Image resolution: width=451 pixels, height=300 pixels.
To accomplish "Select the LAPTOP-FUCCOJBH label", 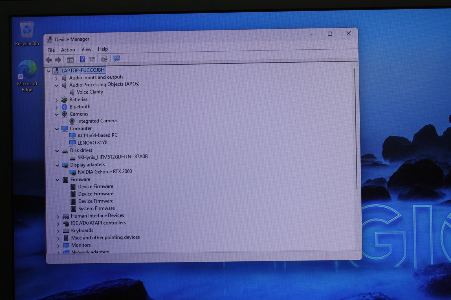I will tap(83, 70).
